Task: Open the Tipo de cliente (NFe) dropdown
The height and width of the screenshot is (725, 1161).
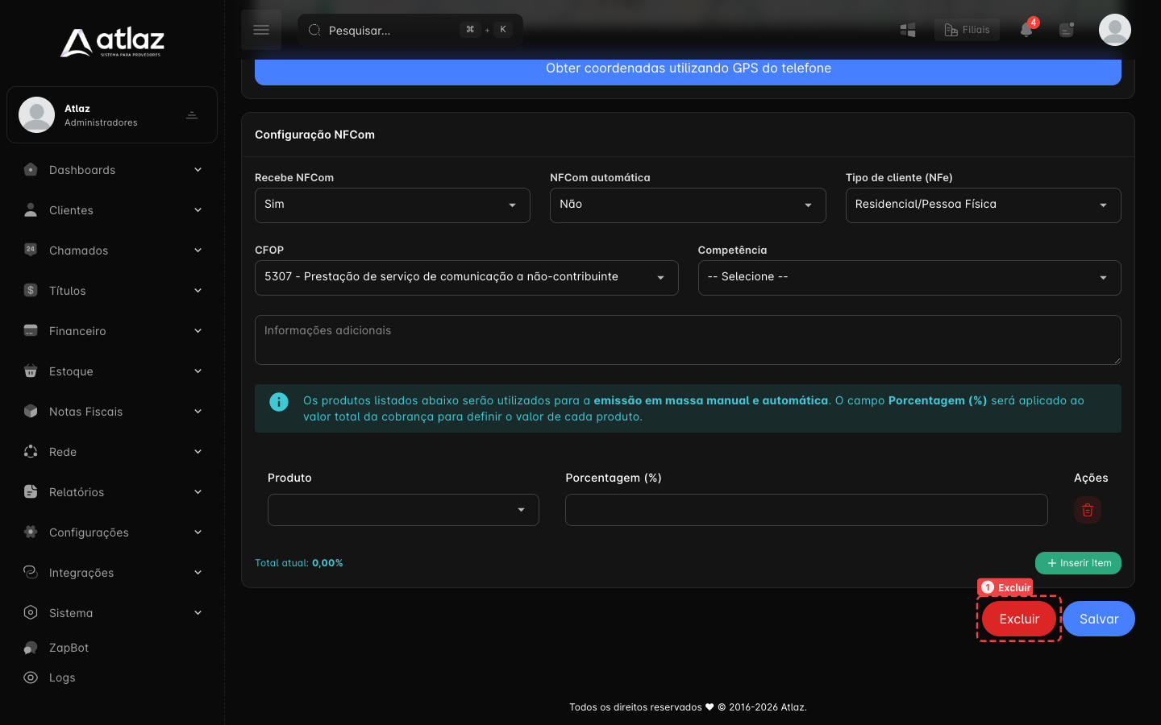Action: point(983,205)
